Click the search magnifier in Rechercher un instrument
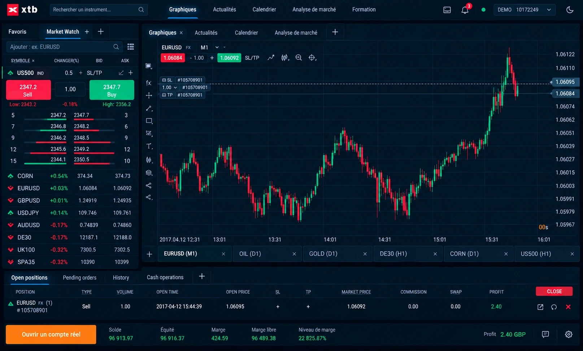 pyautogui.click(x=141, y=10)
